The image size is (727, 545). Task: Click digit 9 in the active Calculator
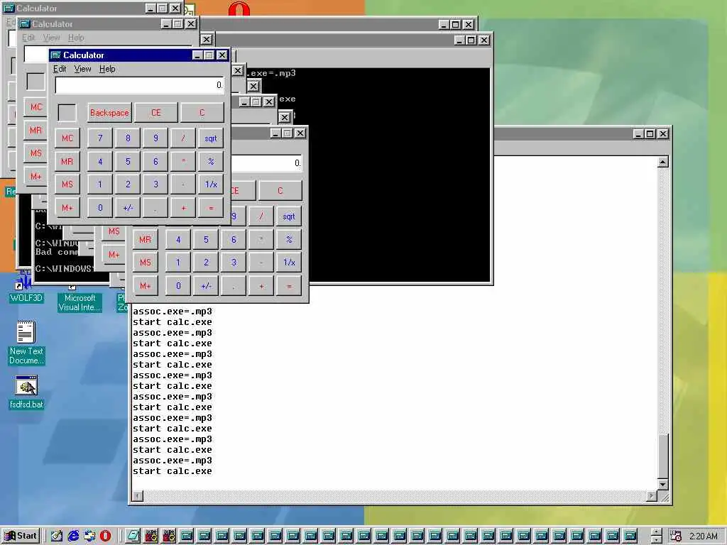(155, 138)
